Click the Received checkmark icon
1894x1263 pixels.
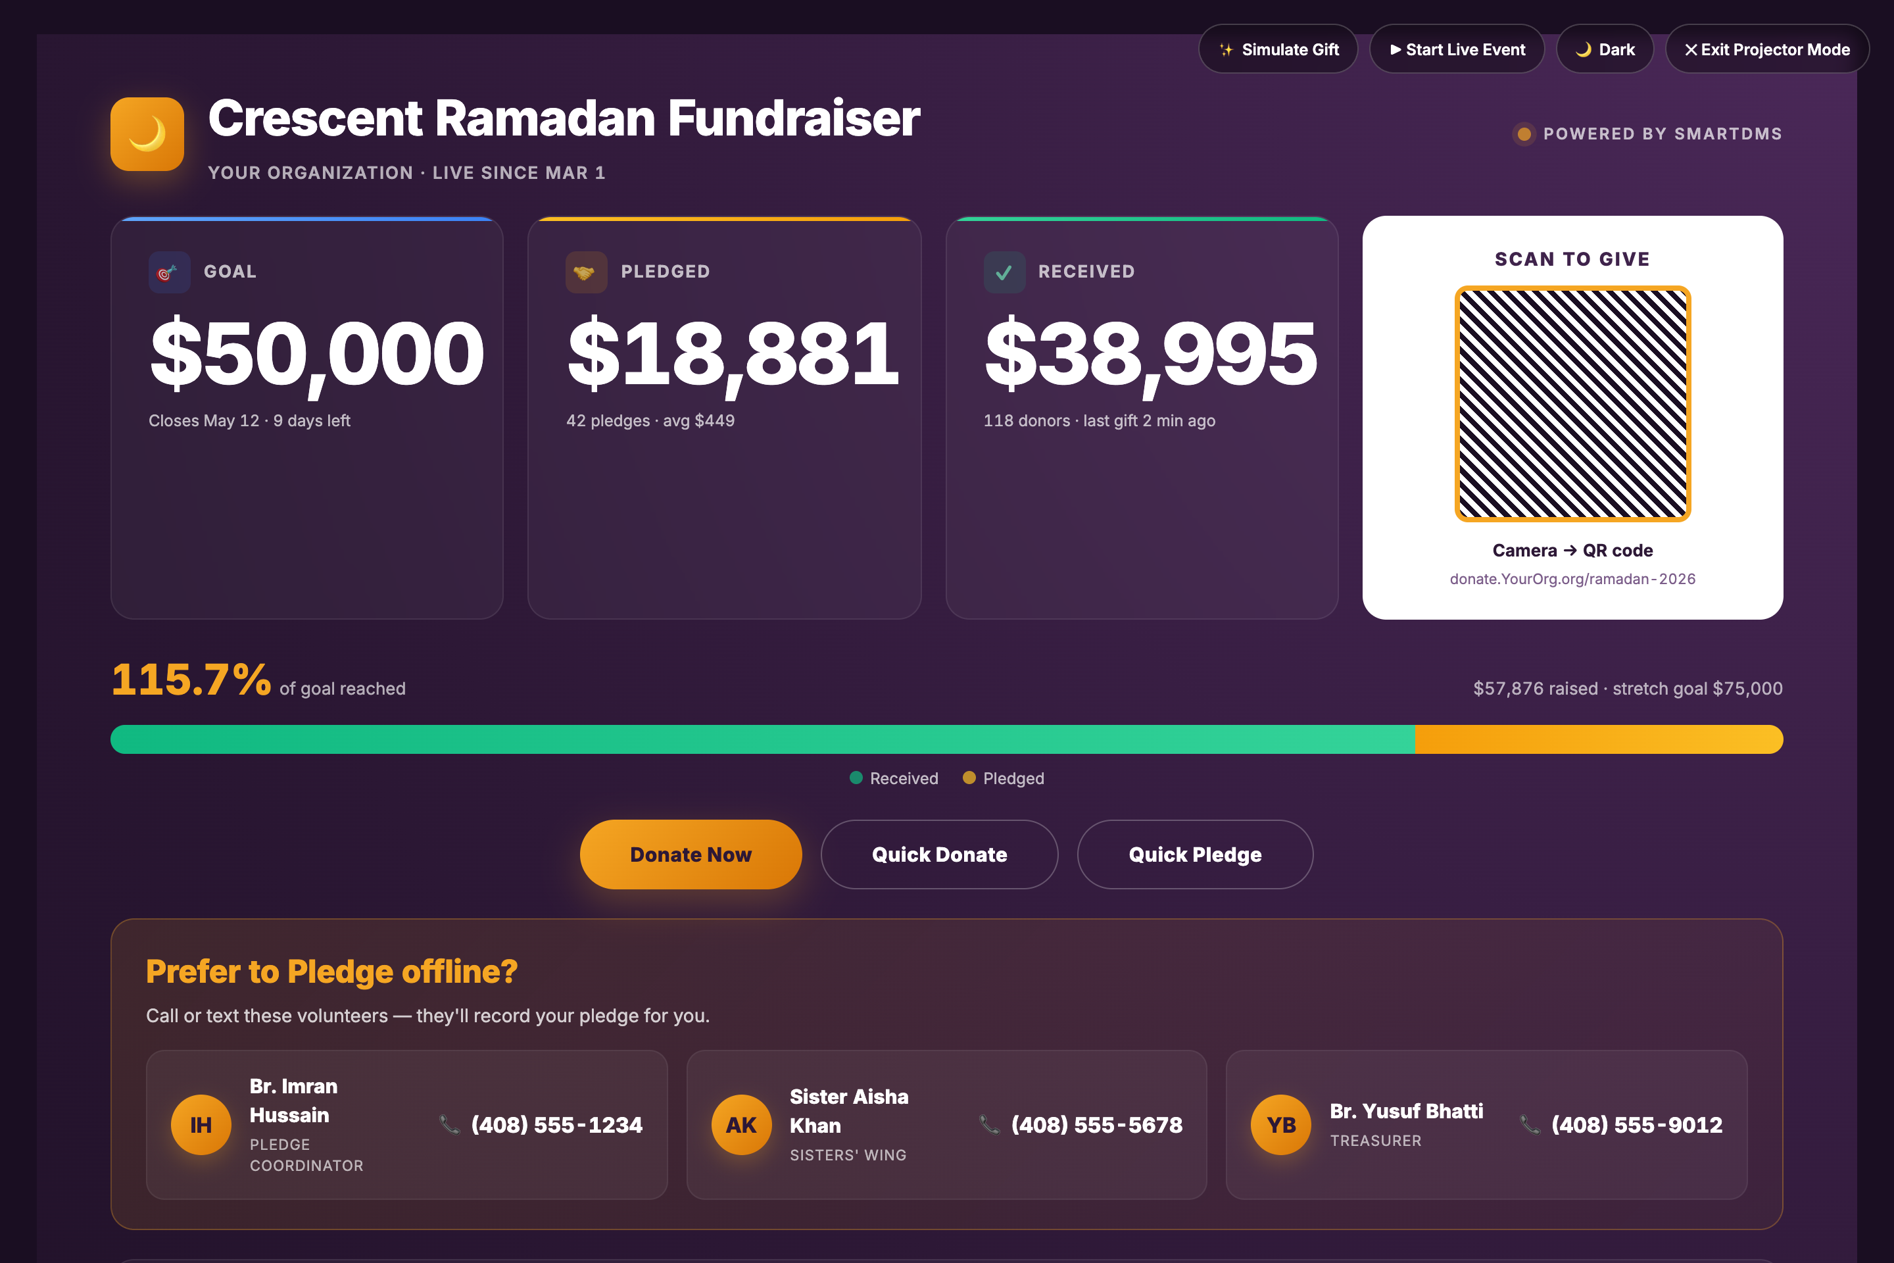pos(1004,272)
